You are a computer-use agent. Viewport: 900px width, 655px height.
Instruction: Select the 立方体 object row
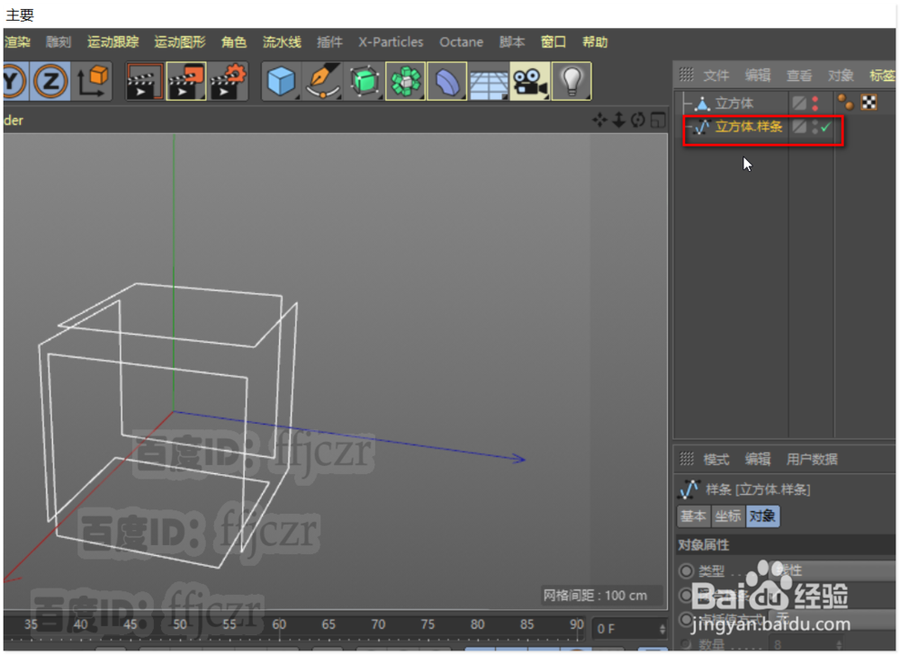pos(733,103)
